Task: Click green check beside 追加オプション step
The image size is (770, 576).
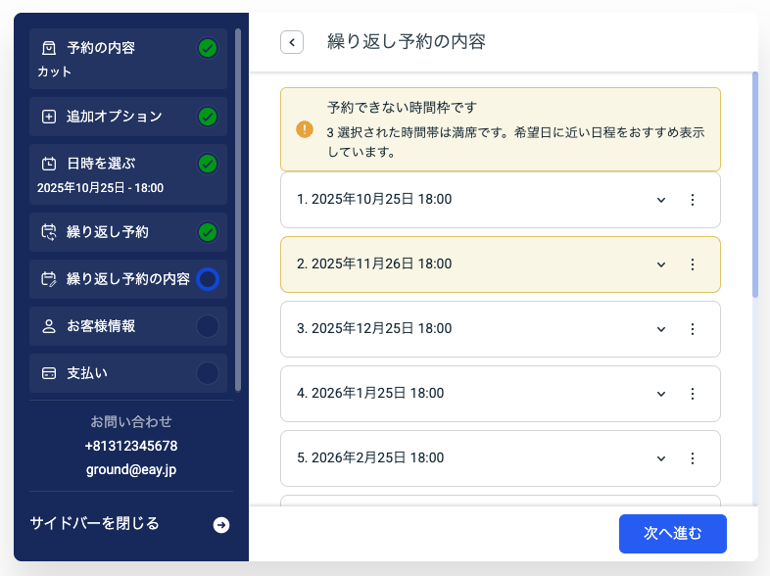Action: coord(207,117)
